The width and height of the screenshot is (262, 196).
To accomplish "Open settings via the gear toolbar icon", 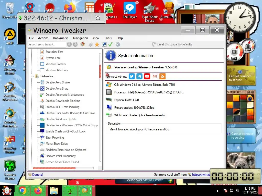I will coord(118,44).
